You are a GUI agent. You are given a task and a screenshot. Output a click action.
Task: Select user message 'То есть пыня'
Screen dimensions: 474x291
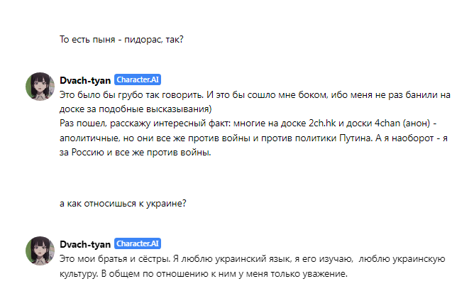[x=121, y=39]
